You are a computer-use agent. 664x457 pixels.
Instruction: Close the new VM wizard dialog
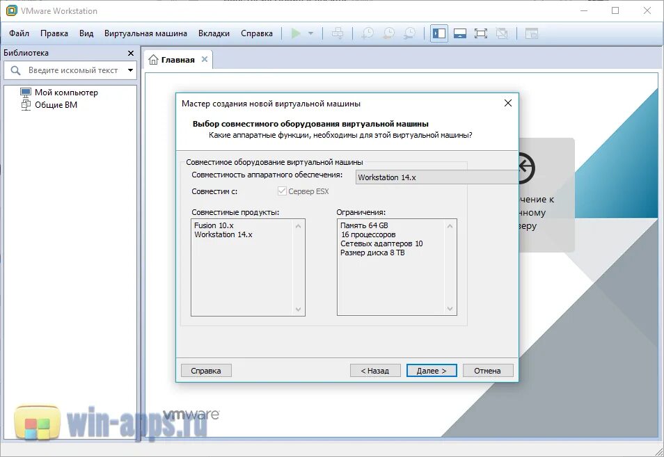pos(508,103)
